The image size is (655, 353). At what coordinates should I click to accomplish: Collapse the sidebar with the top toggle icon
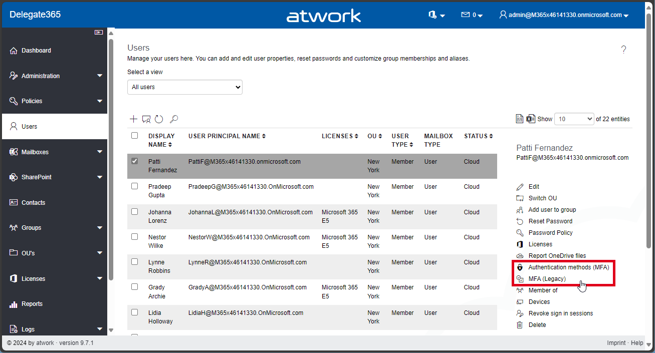[99, 33]
